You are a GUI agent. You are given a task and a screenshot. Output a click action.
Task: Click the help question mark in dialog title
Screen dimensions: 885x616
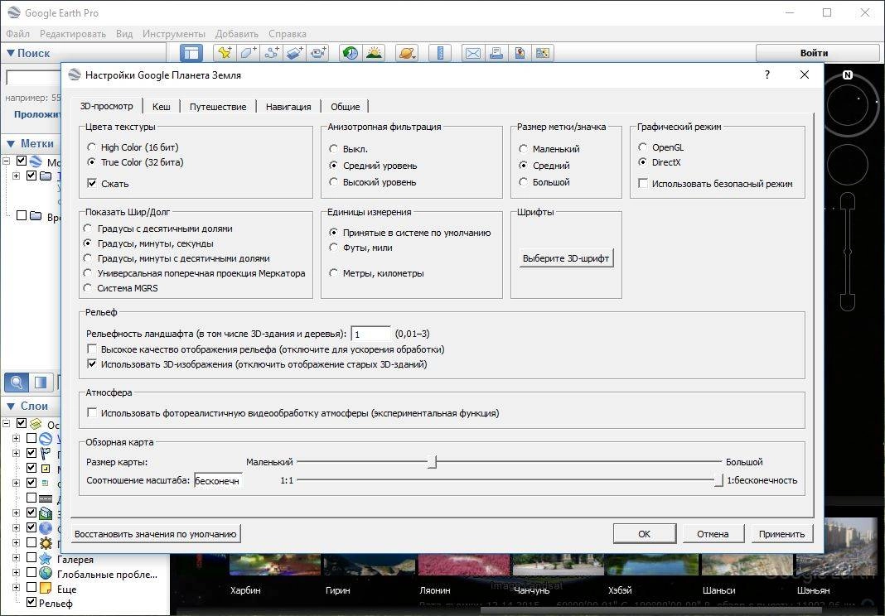point(767,75)
